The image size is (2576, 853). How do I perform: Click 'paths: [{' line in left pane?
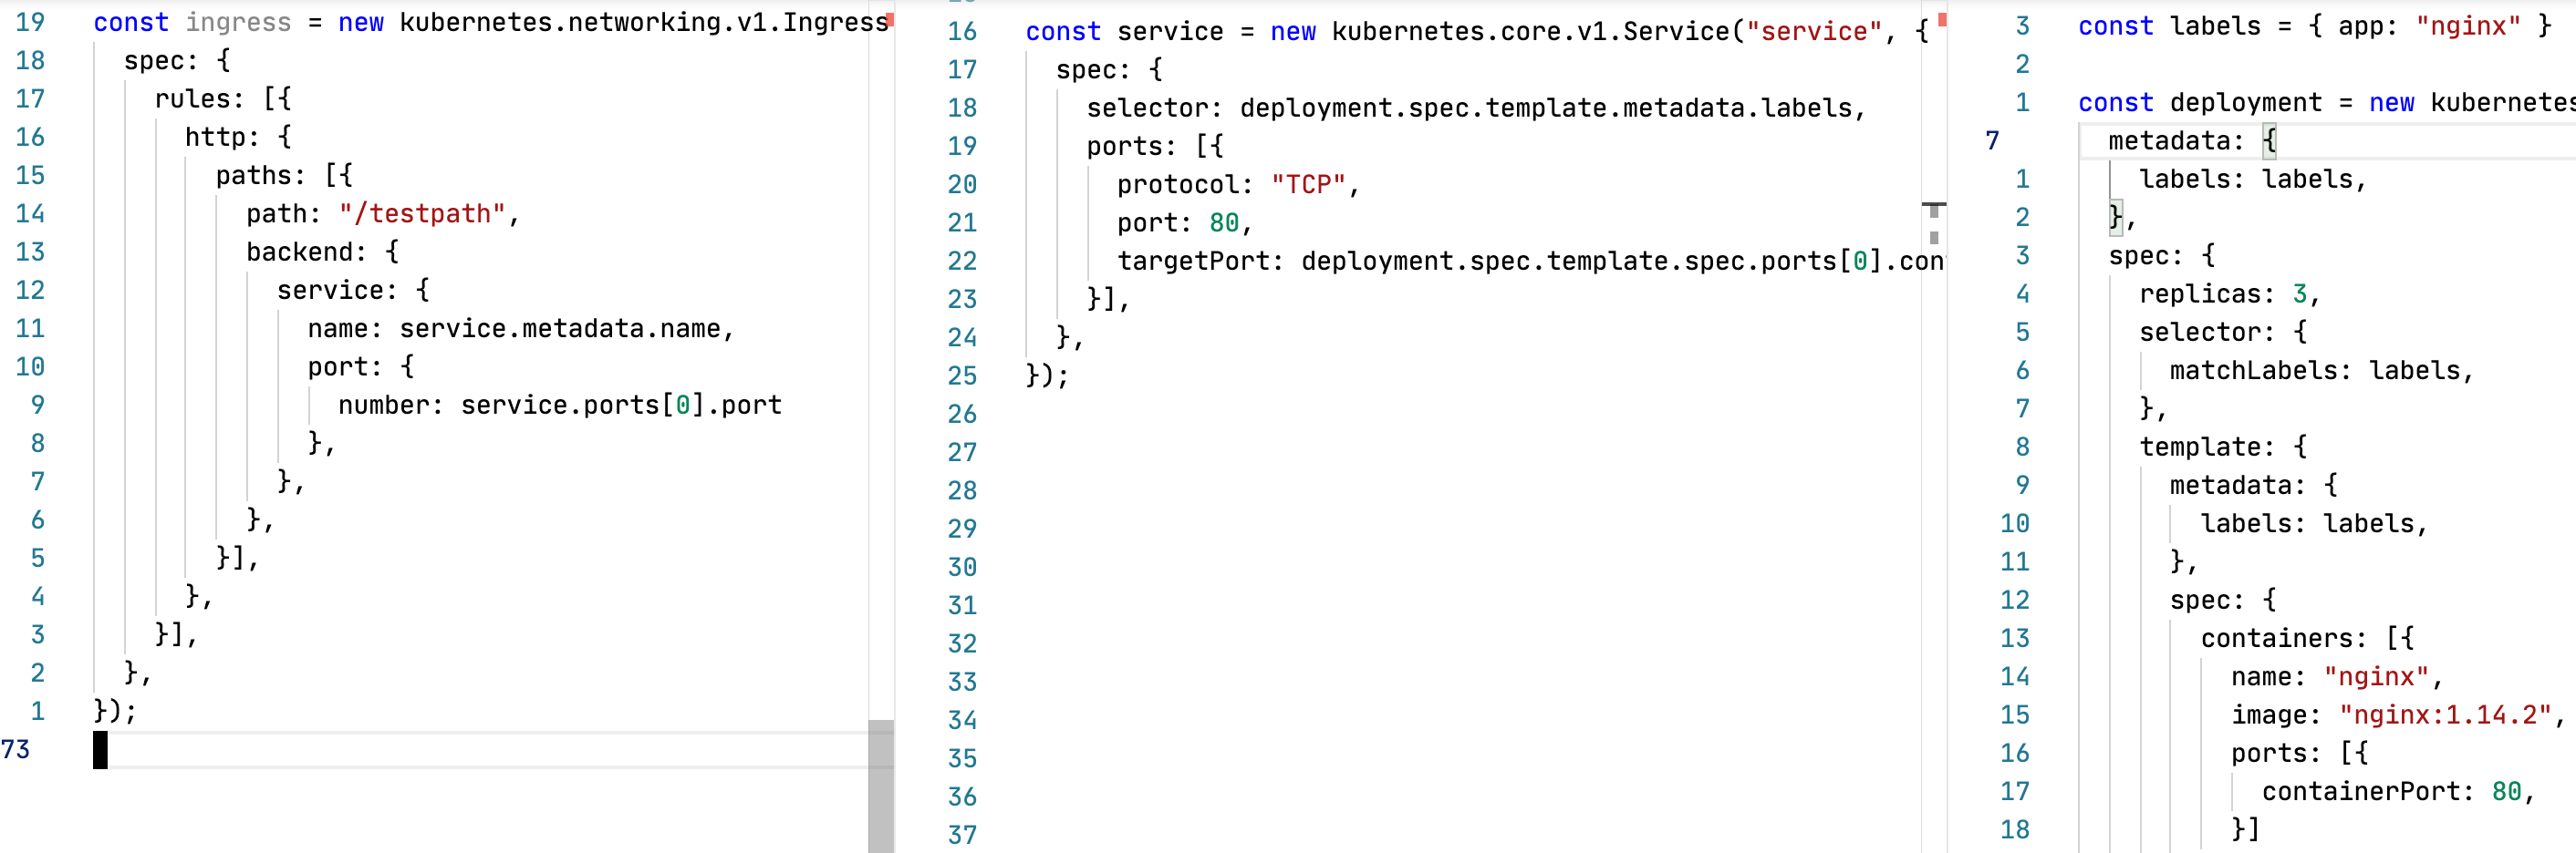point(284,176)
